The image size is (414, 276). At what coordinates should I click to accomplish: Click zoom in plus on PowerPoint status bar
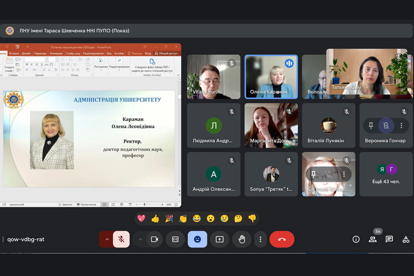pos(162,204)
